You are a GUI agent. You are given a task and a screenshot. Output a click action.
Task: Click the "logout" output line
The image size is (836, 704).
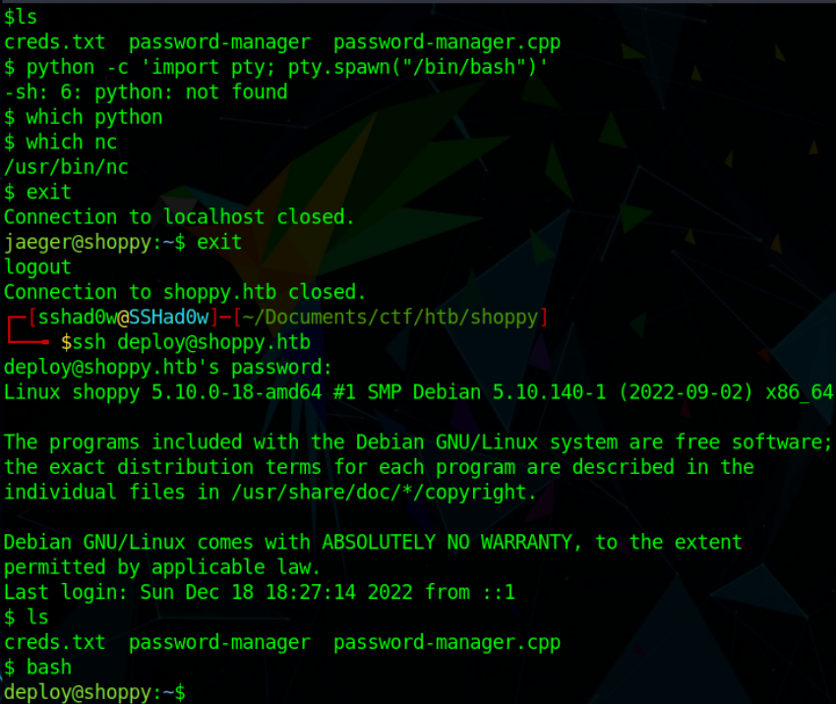coord(37,267)
